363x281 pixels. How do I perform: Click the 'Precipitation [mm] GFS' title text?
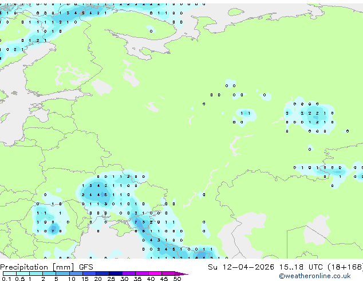tap(46, 267)
